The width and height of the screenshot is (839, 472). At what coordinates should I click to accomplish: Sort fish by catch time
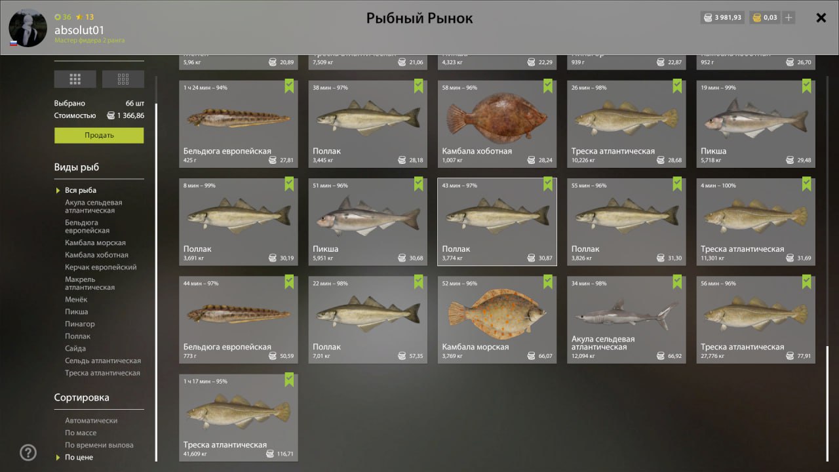[x=99, y=445]
